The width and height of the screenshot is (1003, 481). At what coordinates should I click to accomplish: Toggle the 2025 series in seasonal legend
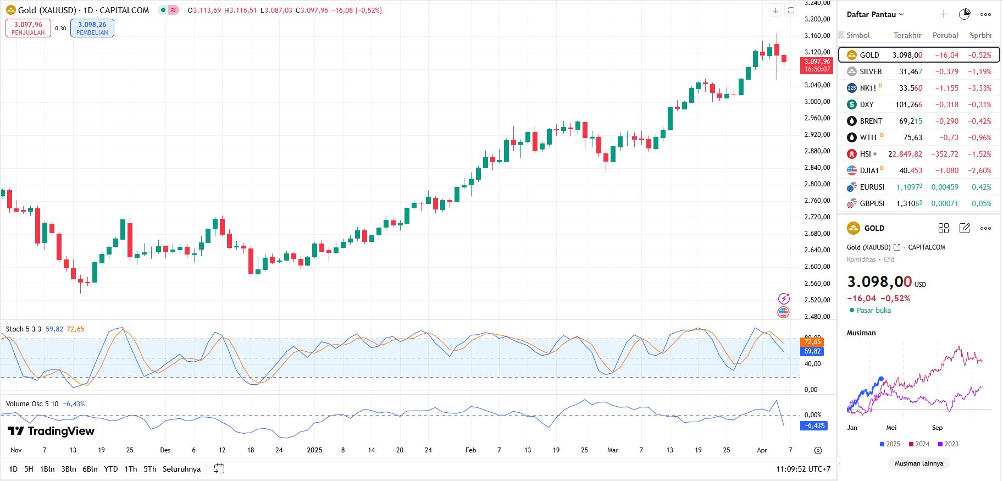click(x=890, y=444)
